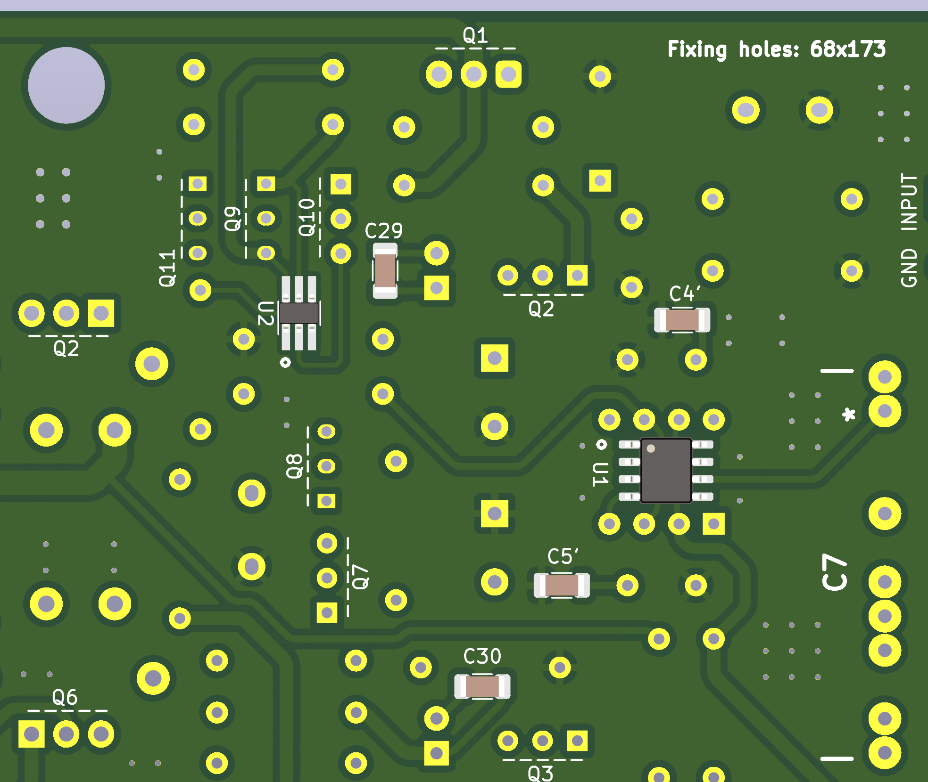Viewport: 928px width, 782px height.
Task: Click the C30 capacitor body
Action: pyautogui.click(x=482, y=686)
